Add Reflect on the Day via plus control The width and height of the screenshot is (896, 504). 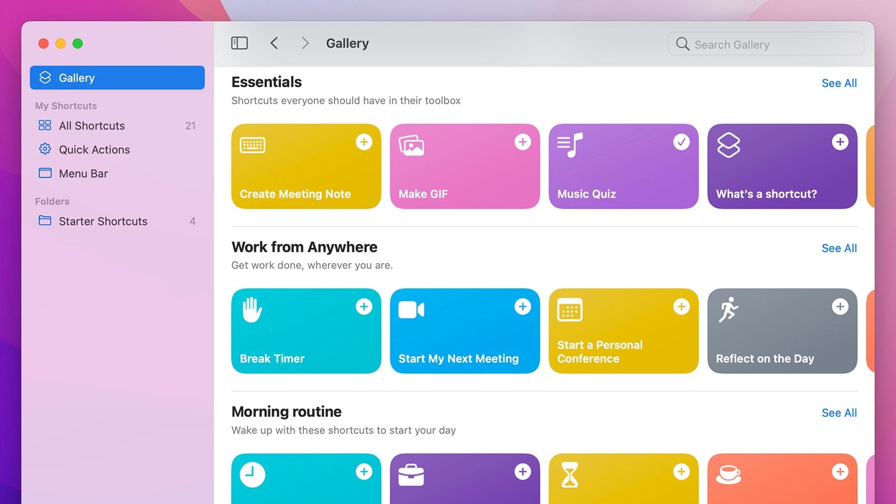click(x=839, y=306)
